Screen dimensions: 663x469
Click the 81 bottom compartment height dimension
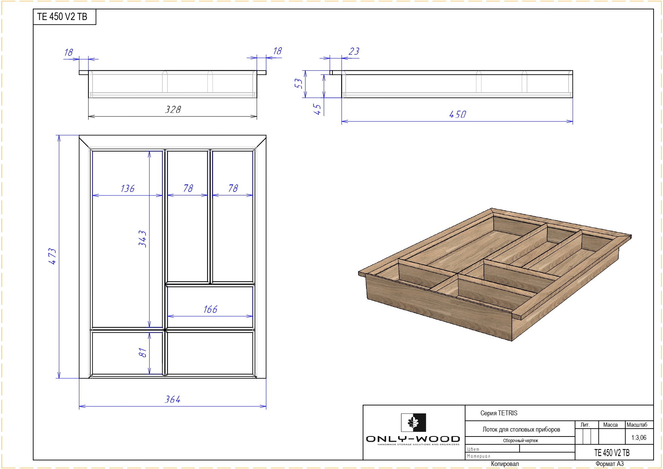coord(142,353)
